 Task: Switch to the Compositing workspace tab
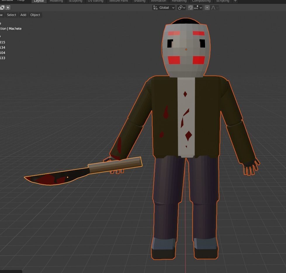201,1
